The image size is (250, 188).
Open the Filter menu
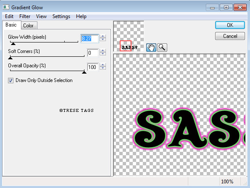point(25,16)
